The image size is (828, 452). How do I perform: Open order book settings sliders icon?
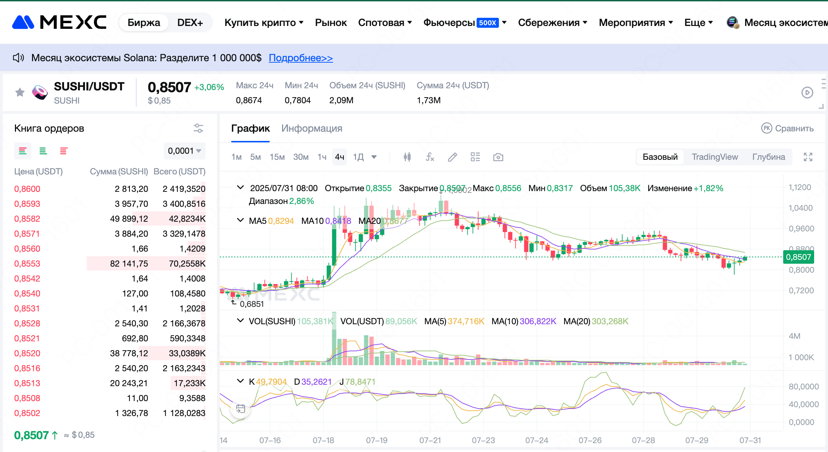pos(198,128)
